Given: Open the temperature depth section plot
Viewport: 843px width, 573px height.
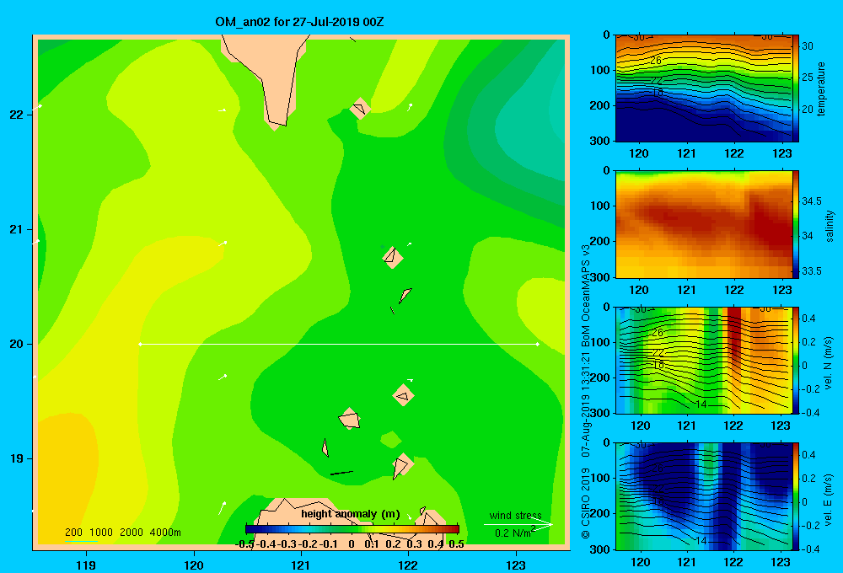Looking at the screenshot, I should pyautogui.click(x=703, y=88).
